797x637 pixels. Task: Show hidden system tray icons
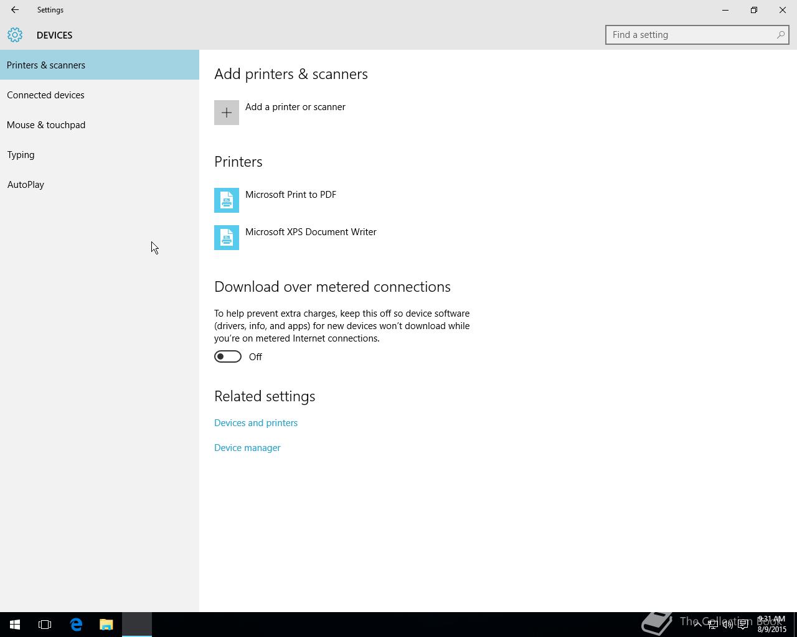click(698, 625)
